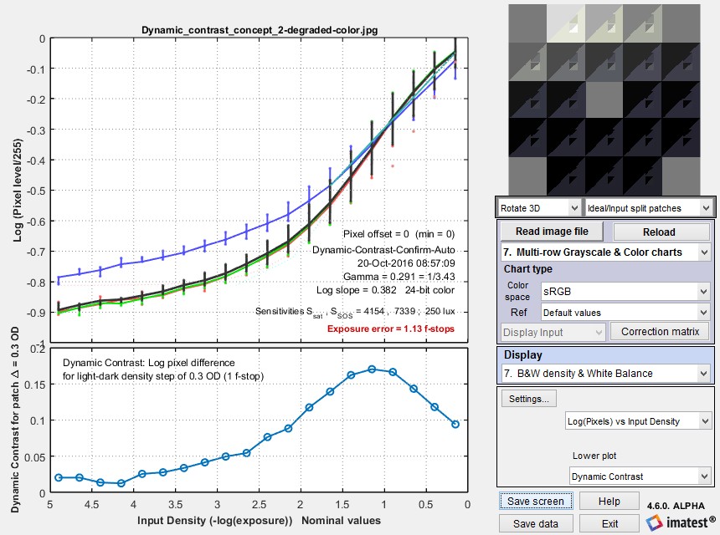Viewport: 720px width, 535px height.
Task: Open the Settings dialog
Action: 528,399
